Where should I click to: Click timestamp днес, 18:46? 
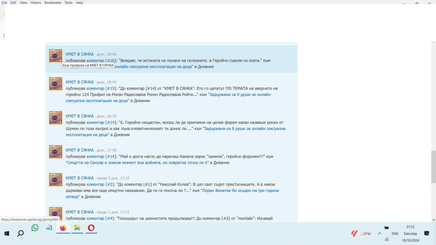(x=106, y=54)
